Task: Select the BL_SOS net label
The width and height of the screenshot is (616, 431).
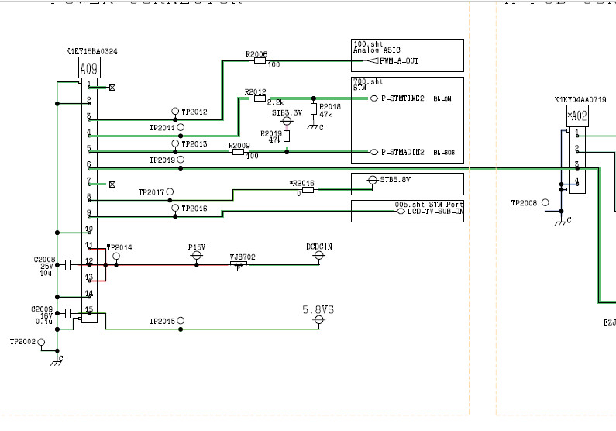Action: pos(444,153)
